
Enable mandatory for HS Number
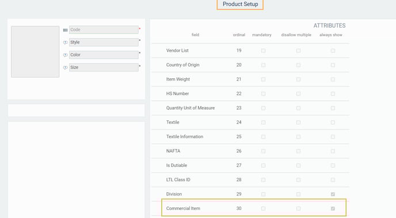click(263, 94)
